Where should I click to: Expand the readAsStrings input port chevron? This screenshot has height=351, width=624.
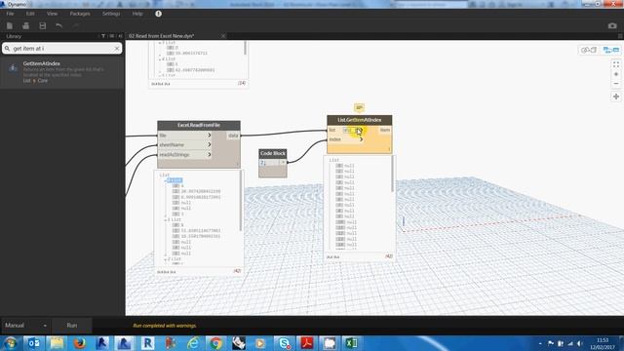tap(210, 154)
